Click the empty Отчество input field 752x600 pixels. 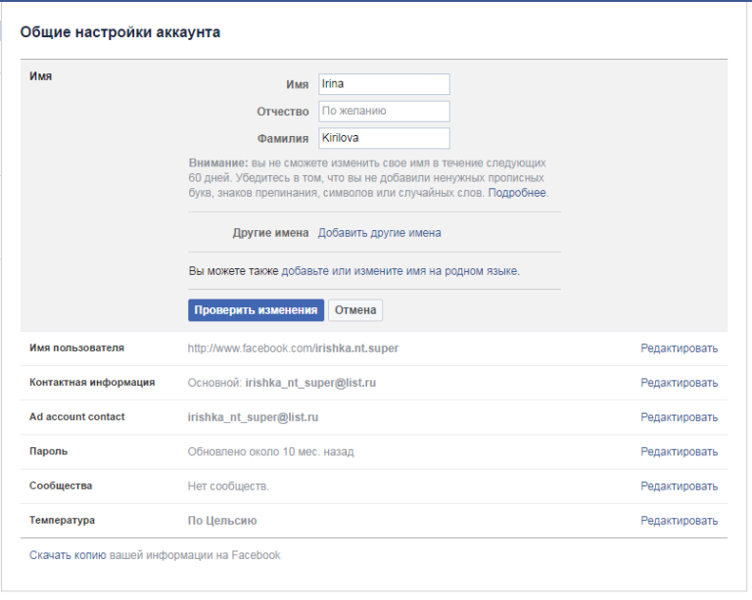tap(384, 112)
